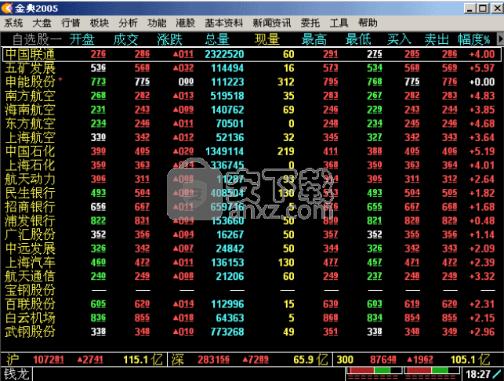
Task: Sort by the 买入 column header
Action: coord(399,39)
